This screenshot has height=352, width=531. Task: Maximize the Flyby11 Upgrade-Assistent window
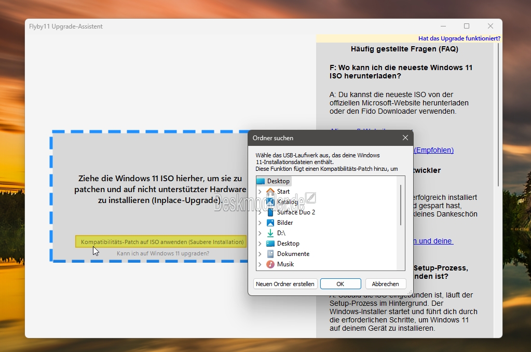pos(467,26)
